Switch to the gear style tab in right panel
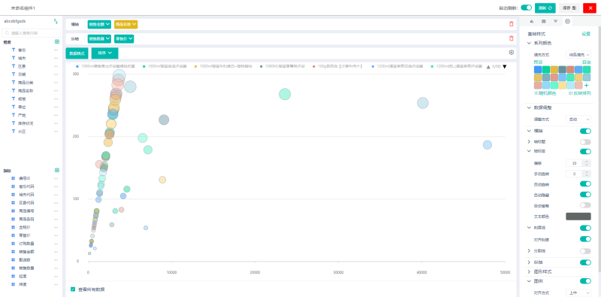The height and width of the screenshot is (297, 601). 568,21
